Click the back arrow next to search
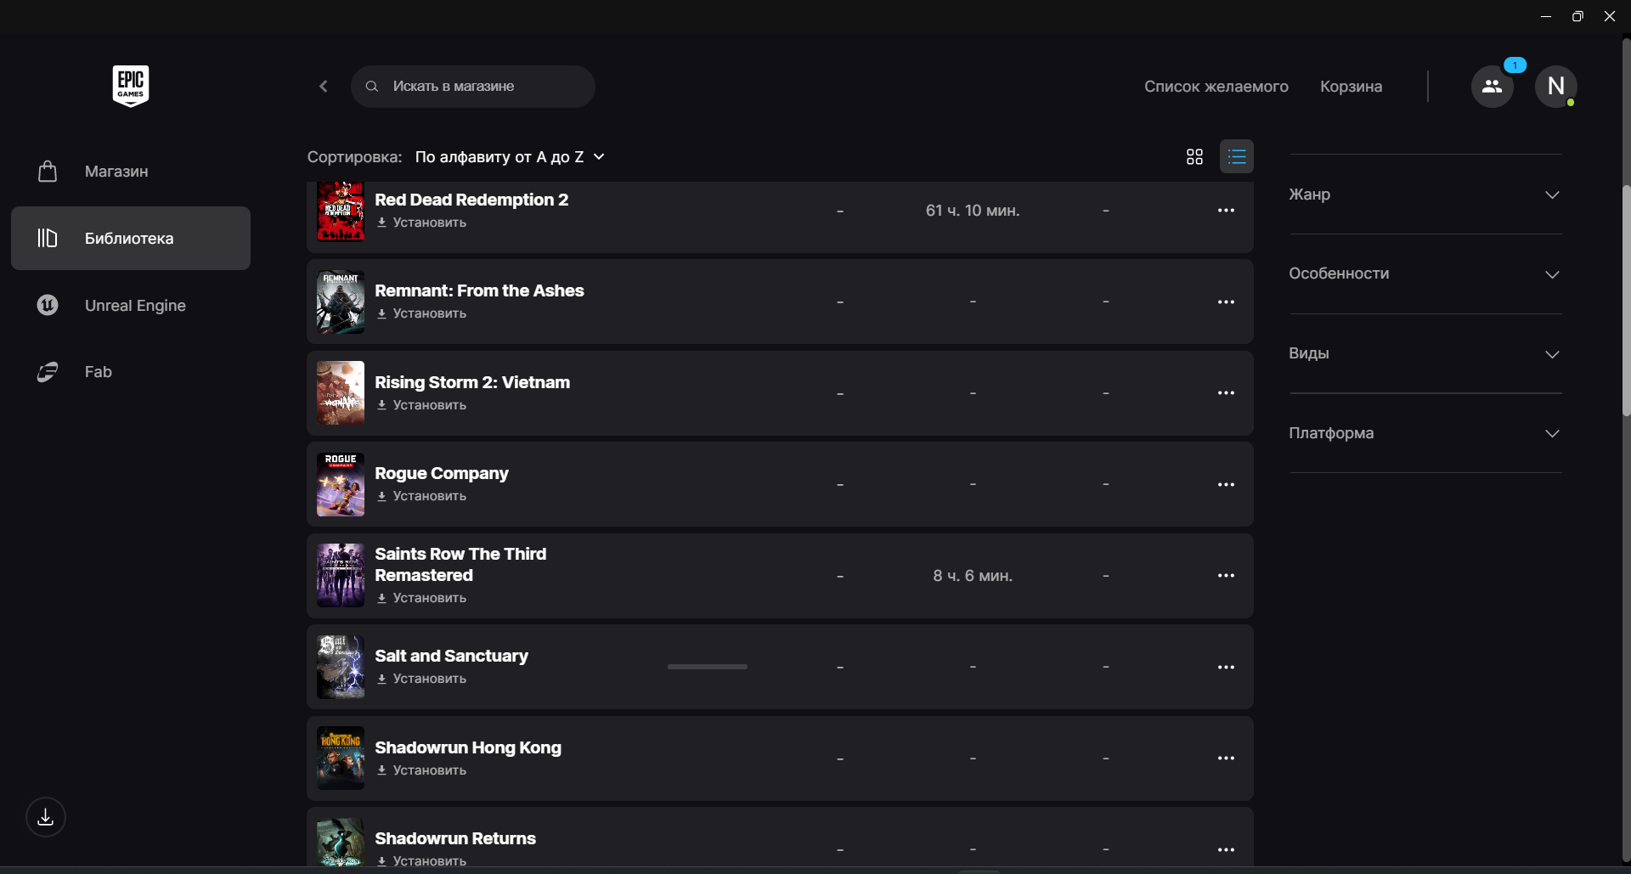Viewport: 1631px width, 874px height. point(324,87)
